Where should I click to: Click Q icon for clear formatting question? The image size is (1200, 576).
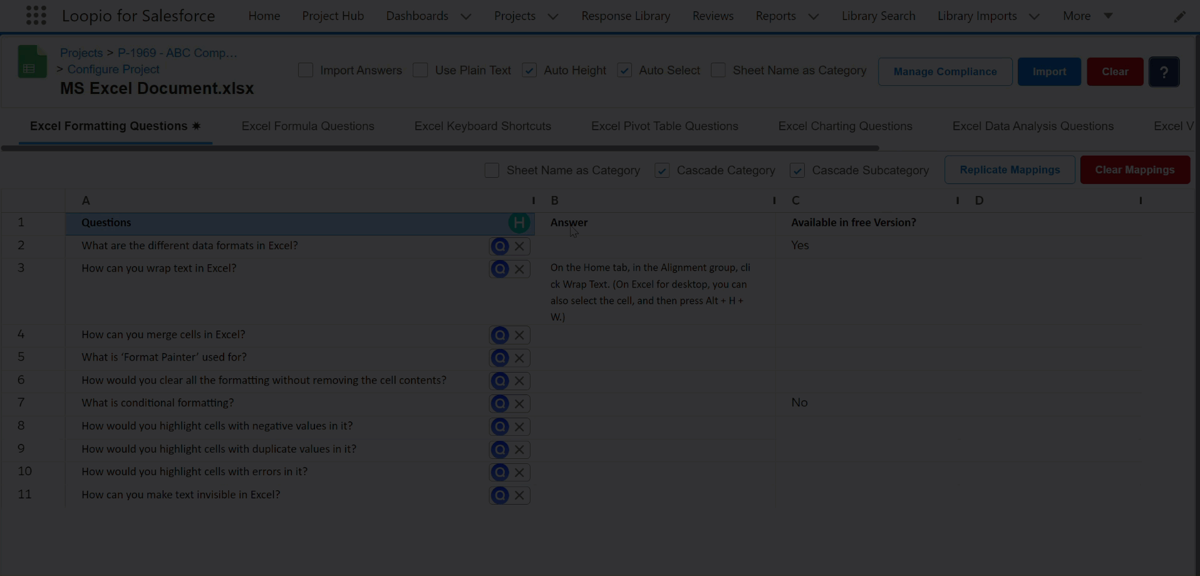(x=499, y=381)
